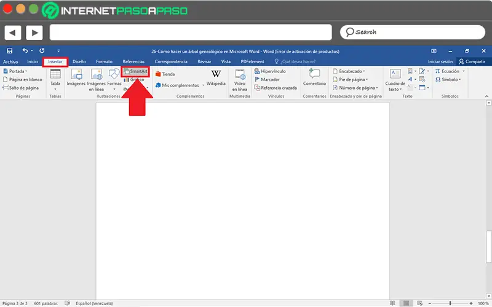Open the Número de página dropdown

click(355, 88)
